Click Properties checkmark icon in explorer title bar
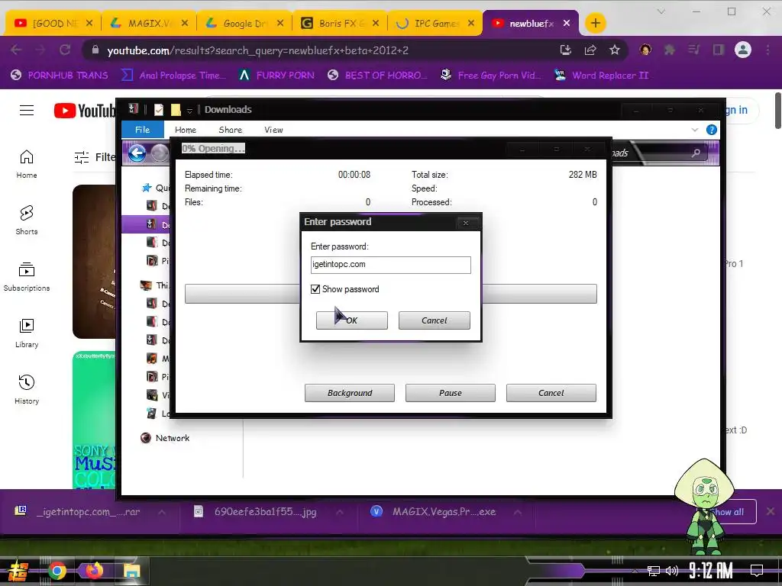The image size is (782, 586). pos(159,110)
